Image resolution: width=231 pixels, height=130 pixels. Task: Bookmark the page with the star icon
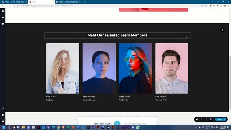click(206, 6)
